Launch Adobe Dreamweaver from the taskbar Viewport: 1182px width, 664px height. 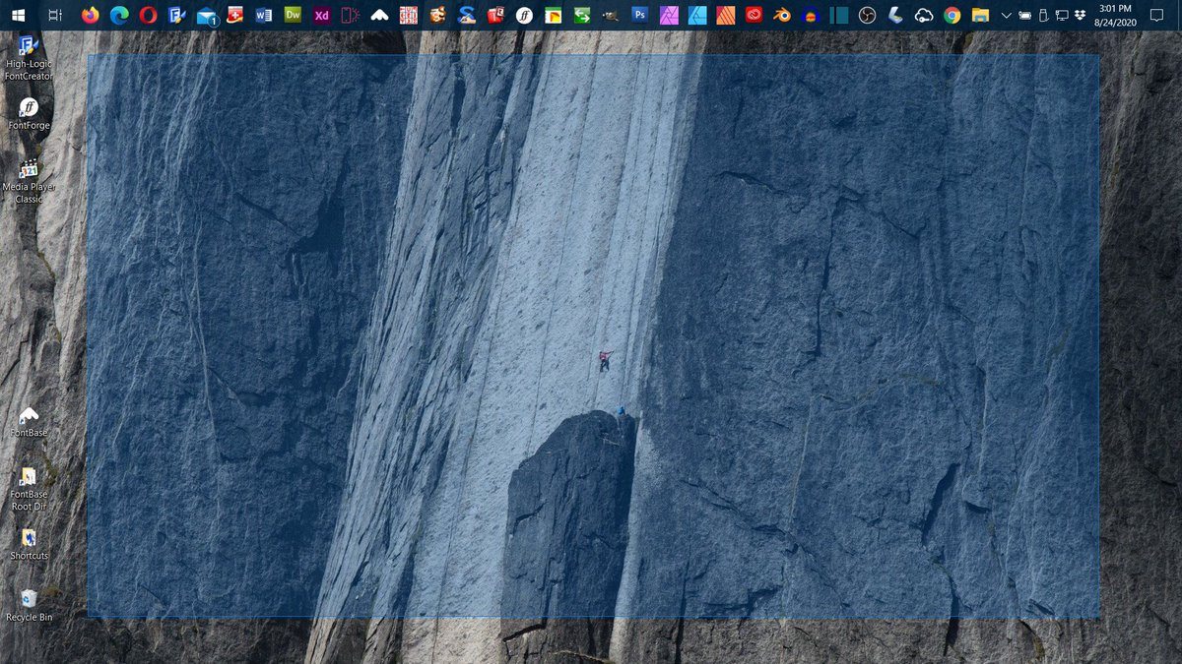coord(293,15)
